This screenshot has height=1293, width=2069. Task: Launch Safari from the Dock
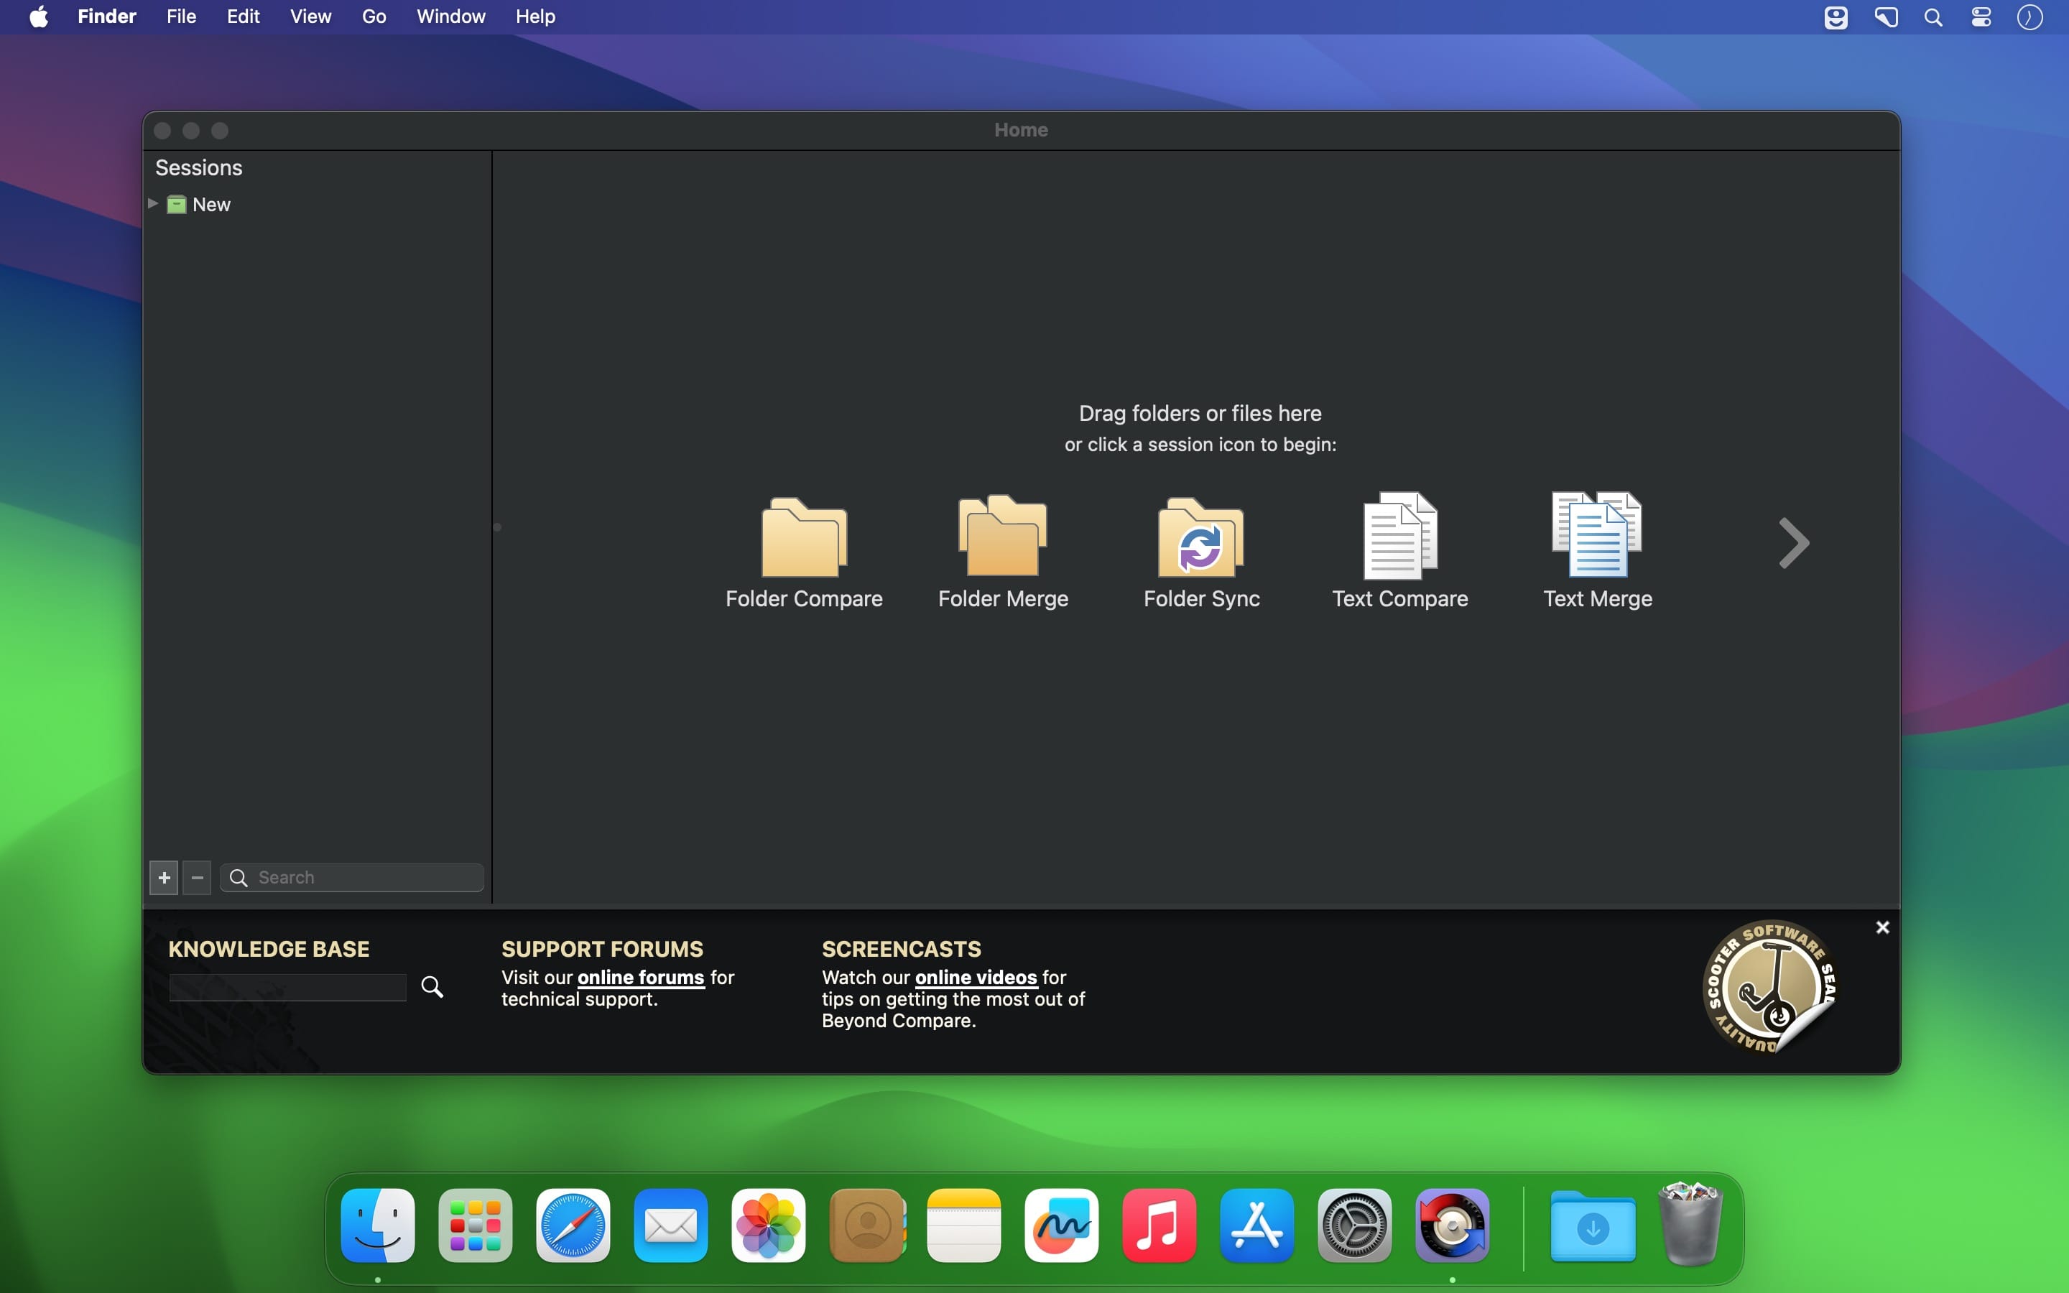click(x=573, y=1225)
